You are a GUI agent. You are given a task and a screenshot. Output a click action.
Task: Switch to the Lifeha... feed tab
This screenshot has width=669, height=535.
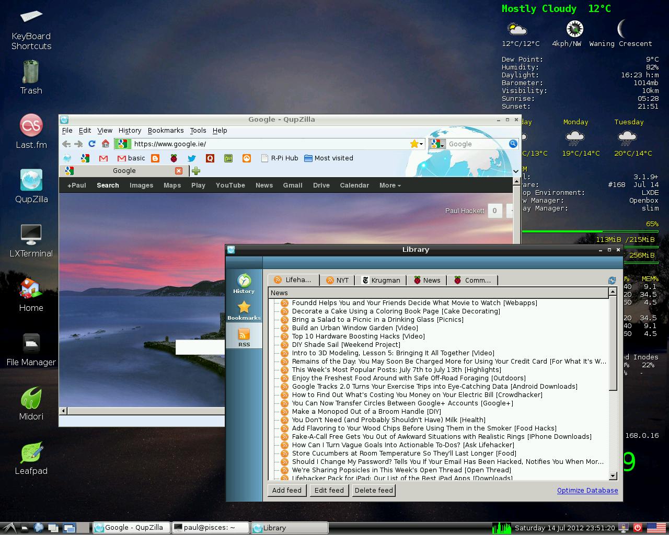293,280
